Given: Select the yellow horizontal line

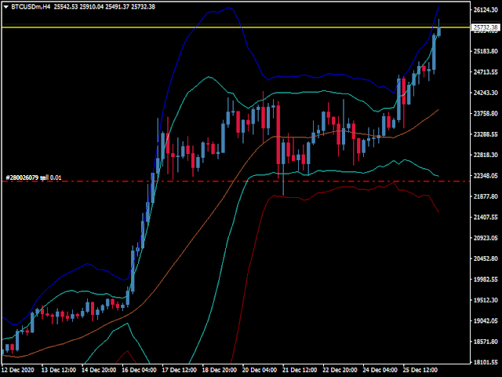Looking at the screenshot, I should pos(236,27).
